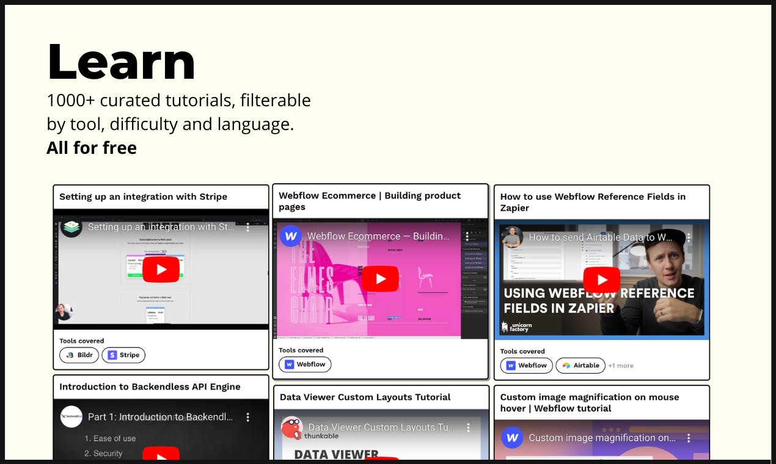Click the Webflow avatar on image magnification video

point(512,438)
